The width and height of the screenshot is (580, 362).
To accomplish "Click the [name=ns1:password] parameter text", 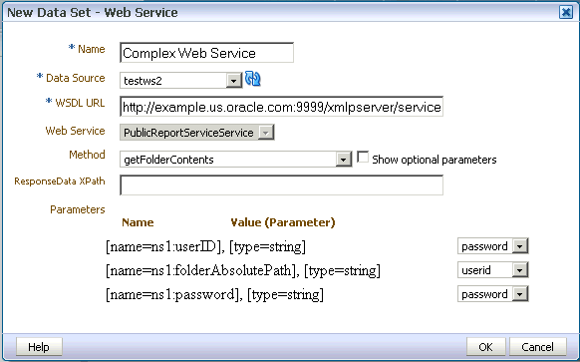I will (x=214, y=294).
